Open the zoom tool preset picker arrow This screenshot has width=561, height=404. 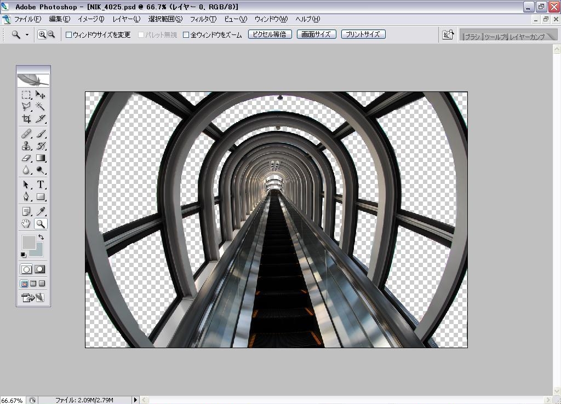pos(27,34)
